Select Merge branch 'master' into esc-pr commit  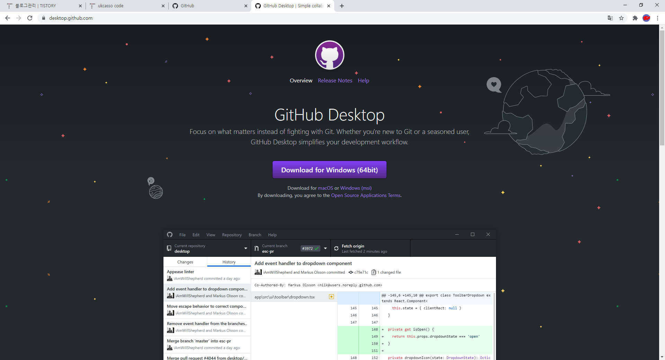click(207, 344)
